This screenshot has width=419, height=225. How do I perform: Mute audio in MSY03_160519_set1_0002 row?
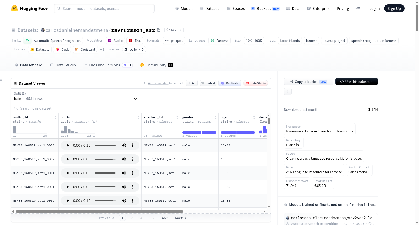(124, 159)
